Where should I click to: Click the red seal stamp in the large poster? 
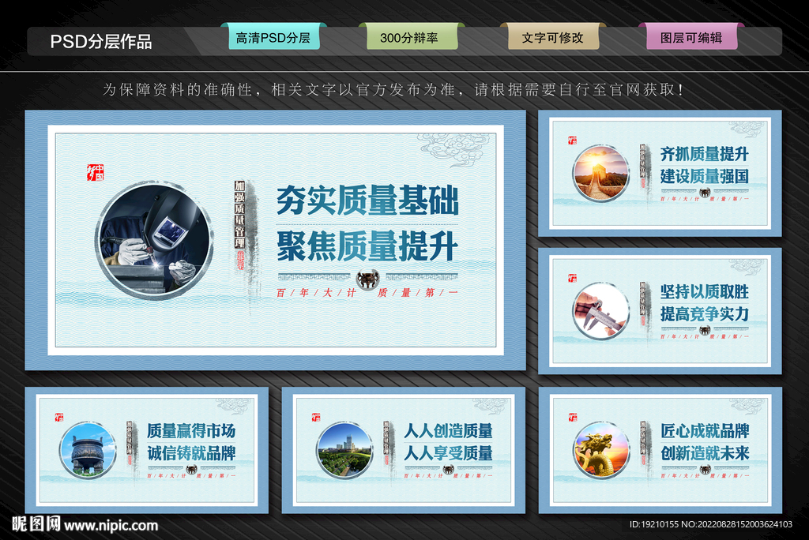click(x=96, y=172)
